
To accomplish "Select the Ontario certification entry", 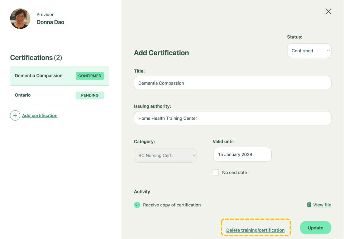I will 23,95.
